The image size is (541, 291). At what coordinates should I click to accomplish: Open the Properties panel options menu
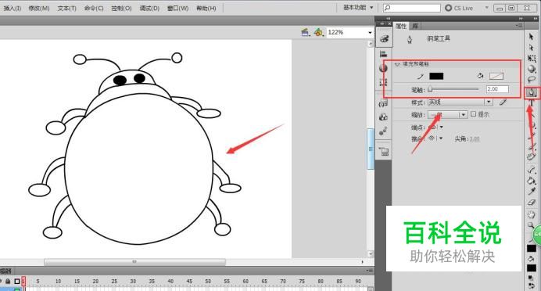coord(519,26)
